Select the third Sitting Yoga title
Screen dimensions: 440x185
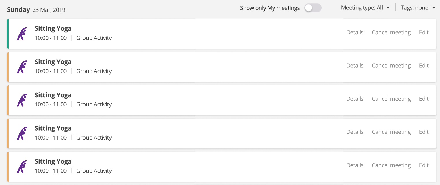53,95
